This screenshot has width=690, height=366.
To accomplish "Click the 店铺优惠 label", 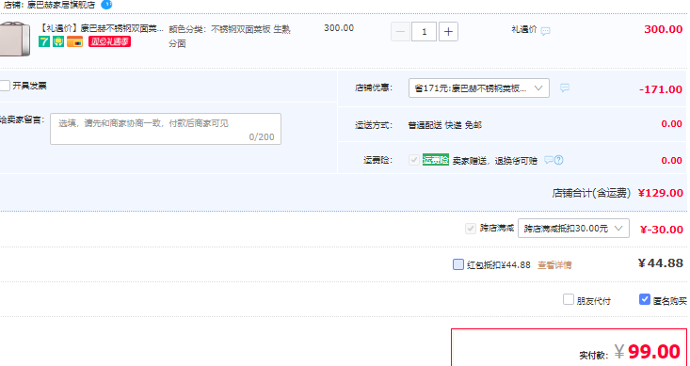I will click(x=374, y=88).
